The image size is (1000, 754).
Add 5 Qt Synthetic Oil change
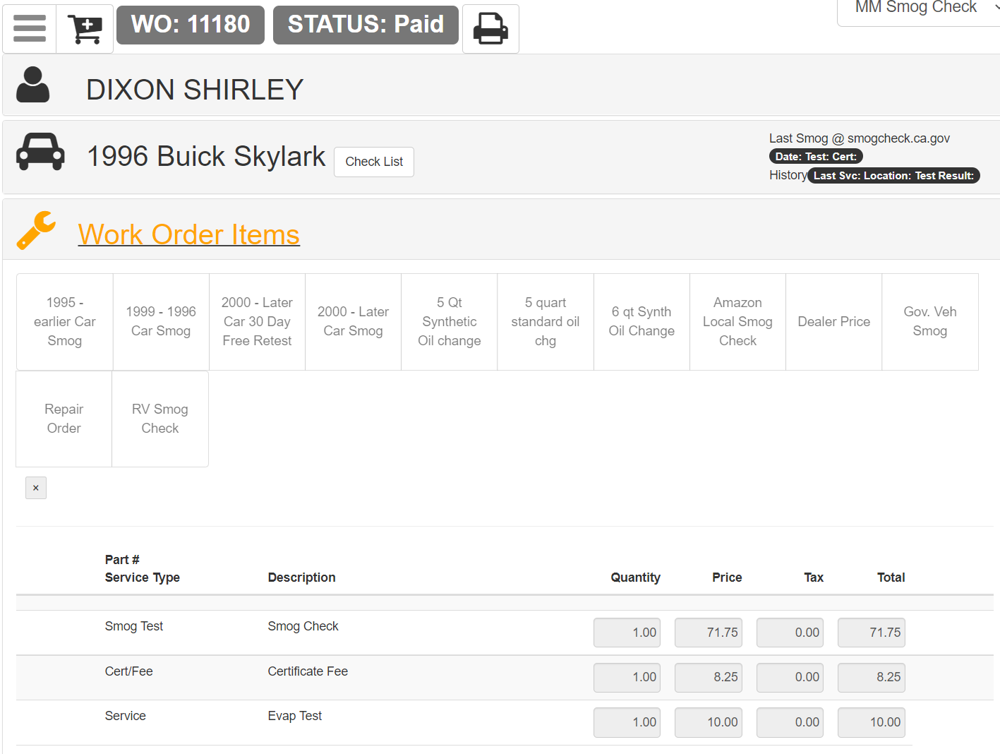pyautogui.click(x=450, y=322)
